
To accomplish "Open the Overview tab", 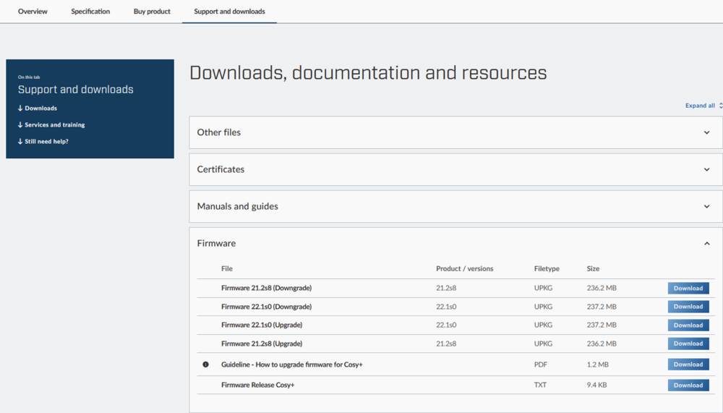I will pyautogui.click(x=33, y=12).
